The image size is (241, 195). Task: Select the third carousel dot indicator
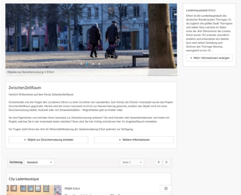[93, 64]
